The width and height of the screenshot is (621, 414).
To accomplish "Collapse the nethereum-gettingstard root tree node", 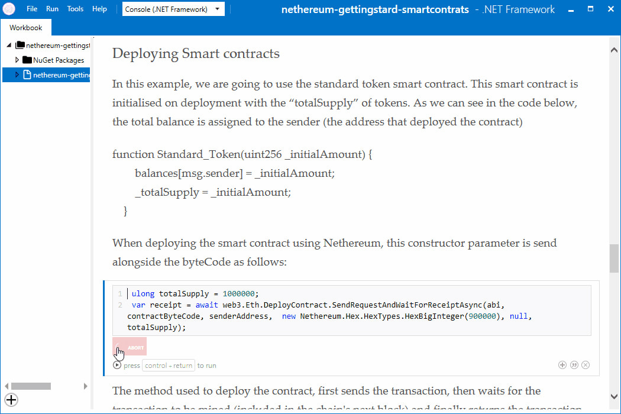I will (x=9, y=46).
